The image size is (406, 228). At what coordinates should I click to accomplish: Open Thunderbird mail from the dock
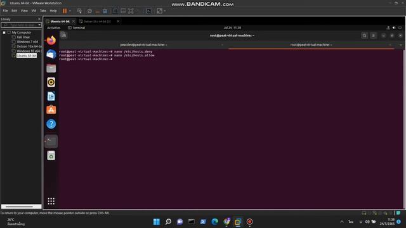pyautogui.click(x=51, y=54)
